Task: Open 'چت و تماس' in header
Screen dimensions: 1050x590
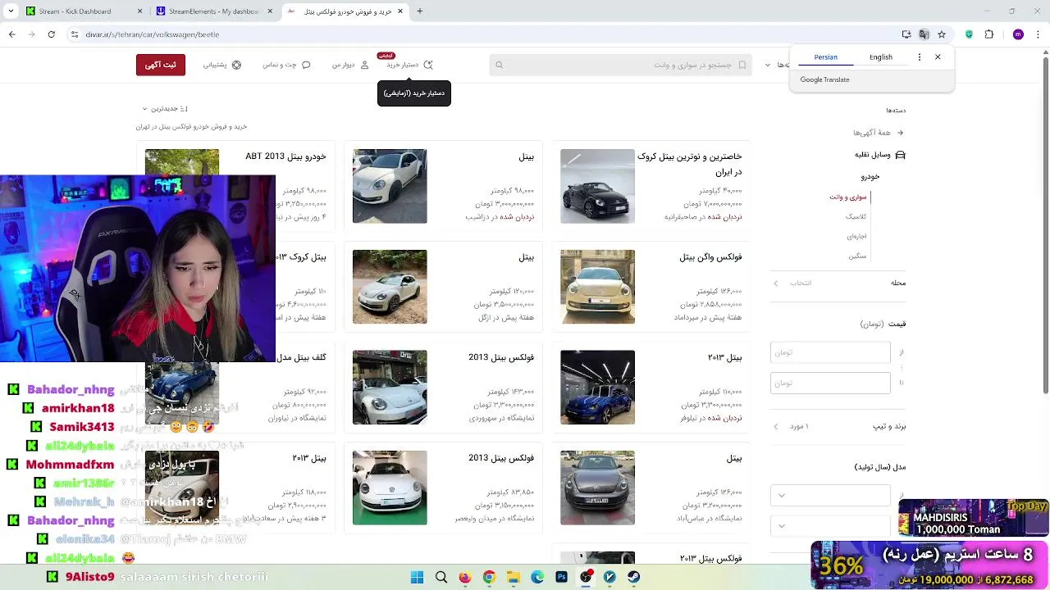Action: (x=286, y=65)
